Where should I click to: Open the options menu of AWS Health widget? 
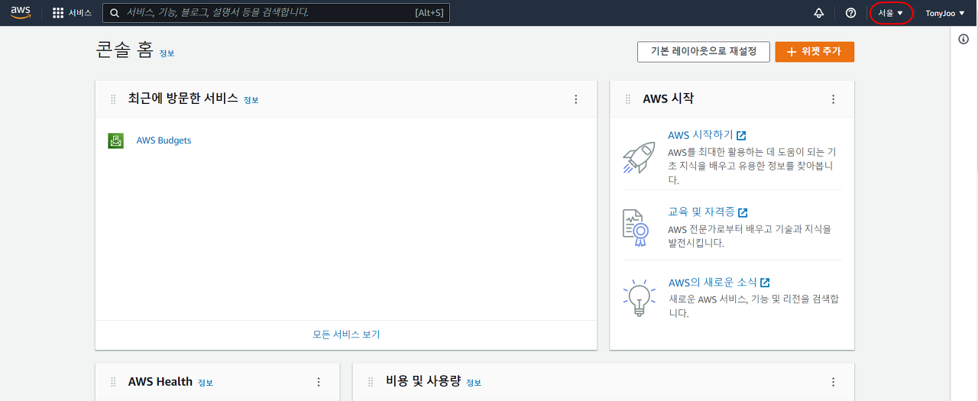click(x=319, y=382)
